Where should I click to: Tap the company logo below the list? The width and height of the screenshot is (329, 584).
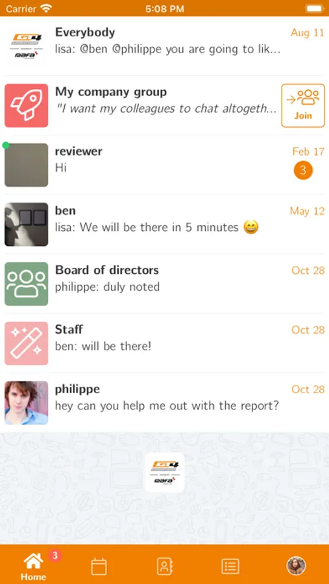165,472
